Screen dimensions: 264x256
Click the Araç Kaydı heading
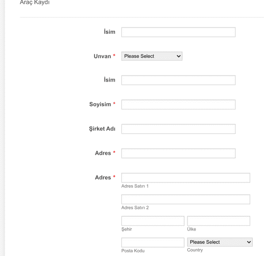(x=35, y=3)
